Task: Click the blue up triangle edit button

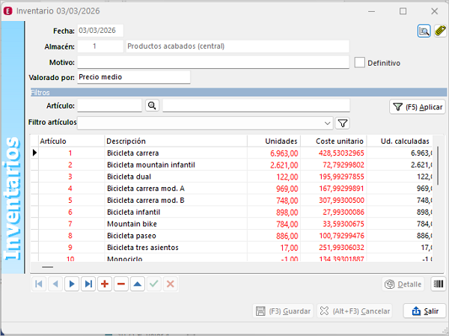Action: click(x=138, y=284)
